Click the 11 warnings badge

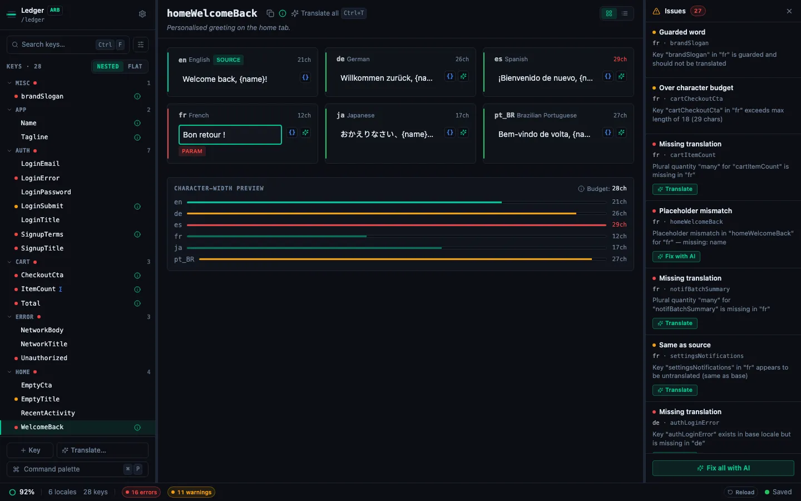(x=191, y=492)
